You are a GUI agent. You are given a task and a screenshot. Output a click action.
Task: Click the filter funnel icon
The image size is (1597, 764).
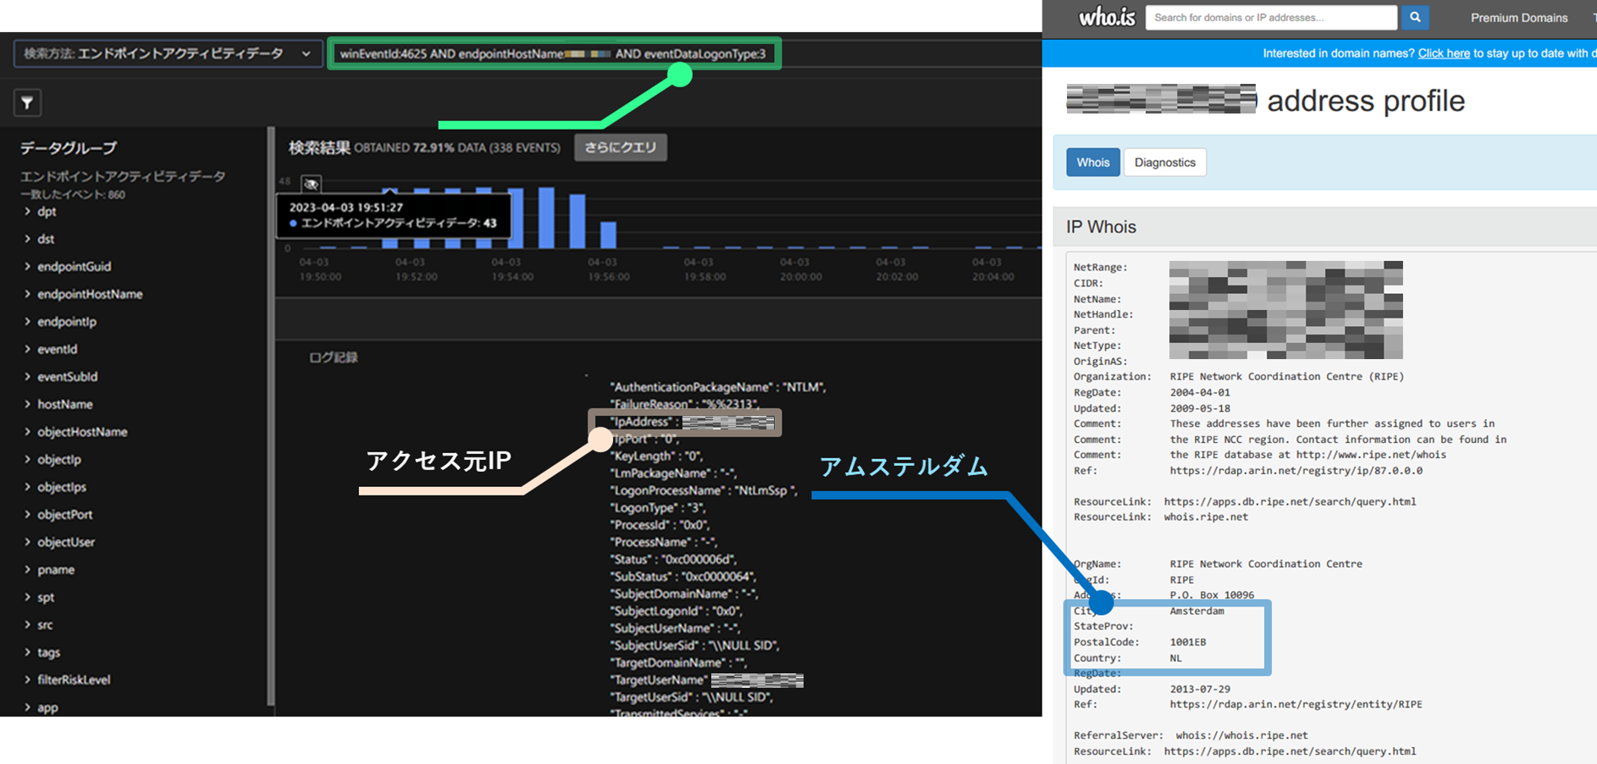(x=27, y=103)
